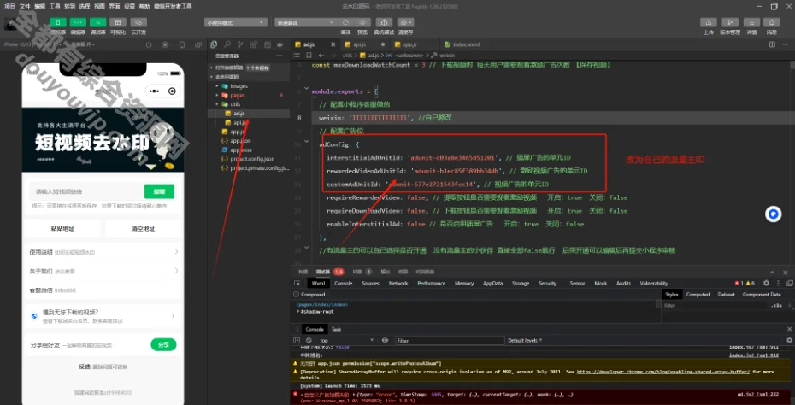The image size is (795, 405).
Task: Toggle the simulator panel button
Action: point(57,21)
